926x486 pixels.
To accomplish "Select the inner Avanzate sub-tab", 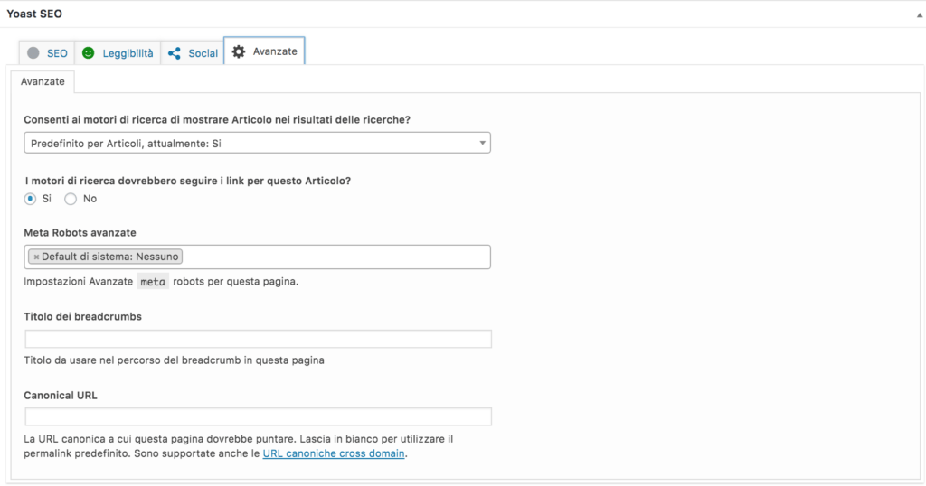I will point(43,81).
